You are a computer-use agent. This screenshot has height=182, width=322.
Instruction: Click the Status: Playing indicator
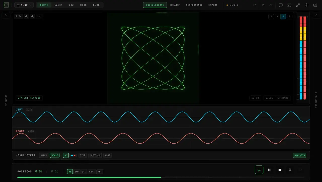29,98
